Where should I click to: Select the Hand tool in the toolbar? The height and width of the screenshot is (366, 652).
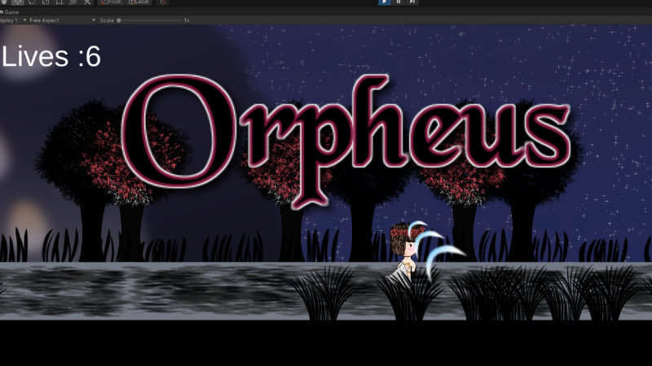4,2
